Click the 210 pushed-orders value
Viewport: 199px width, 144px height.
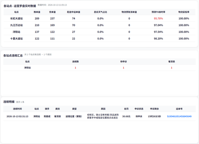[x=37, y=25]
